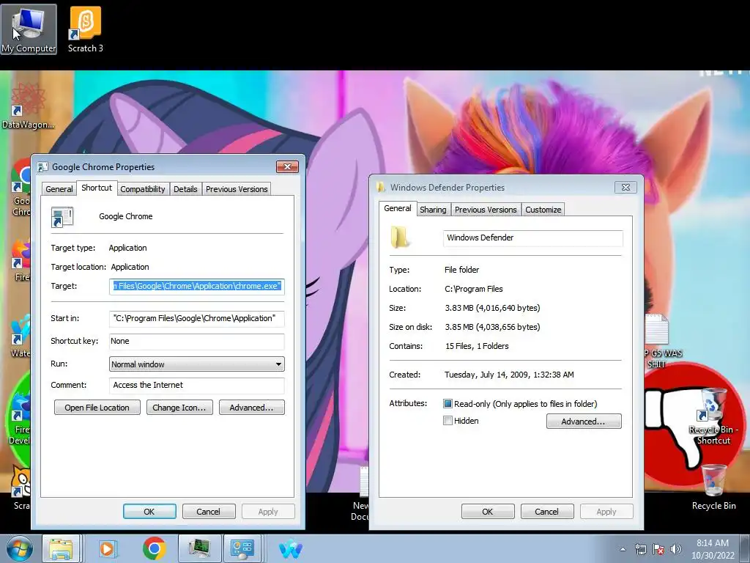Open Action Center flag tray icon
The image size is (750, 563).
coord(658,549)
